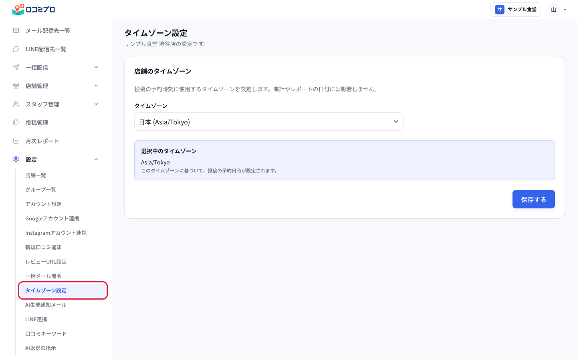This screenshot has width=577, height=360.
Task: Expand the スタッフ管理 chevron
Action: pyautogui.click(x=96, y=104)
